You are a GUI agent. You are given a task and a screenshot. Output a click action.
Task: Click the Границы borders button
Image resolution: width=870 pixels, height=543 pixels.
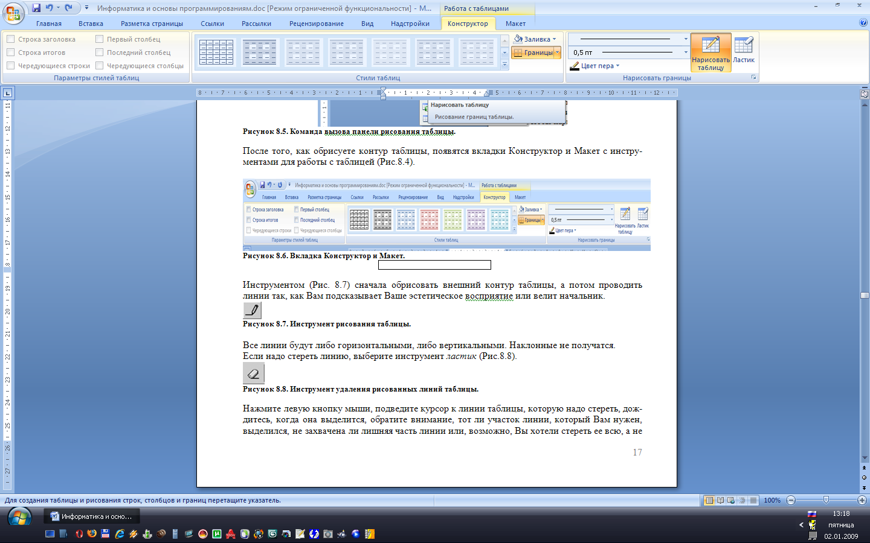click(533, 52)
